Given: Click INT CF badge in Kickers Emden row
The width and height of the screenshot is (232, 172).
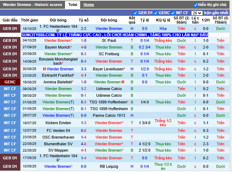Looking at the screenshot, I should [9, 123].
